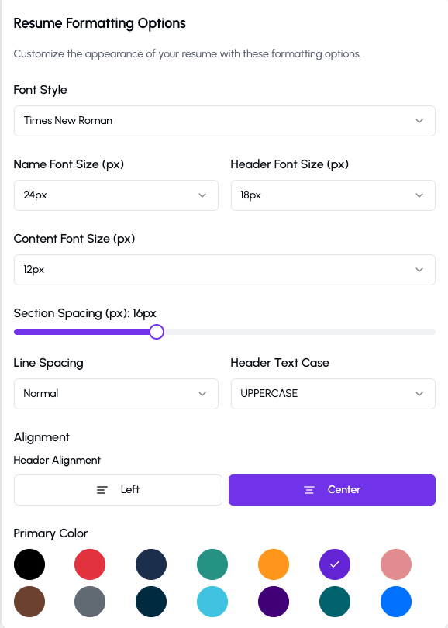Select Center header alignment
This screenshot has height=628, width=448.
click(x=332, y=490)
